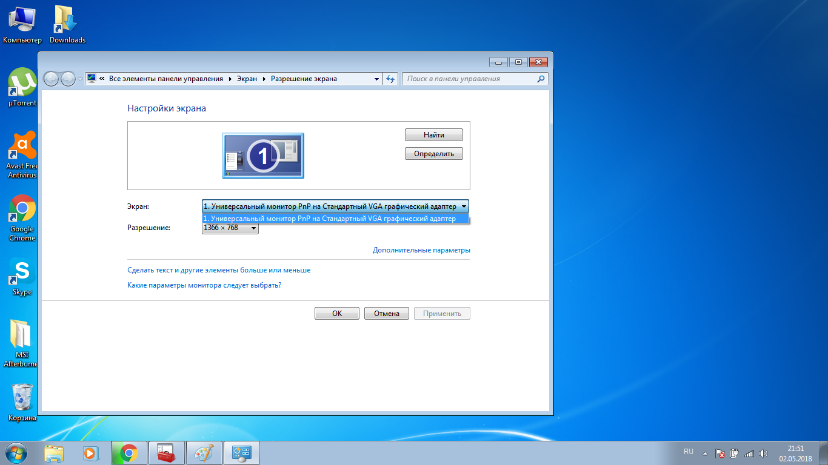Select the Skype desktop shortcut

click(22, 277)
